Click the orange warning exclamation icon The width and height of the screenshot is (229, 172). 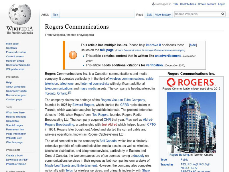(73, 55)
